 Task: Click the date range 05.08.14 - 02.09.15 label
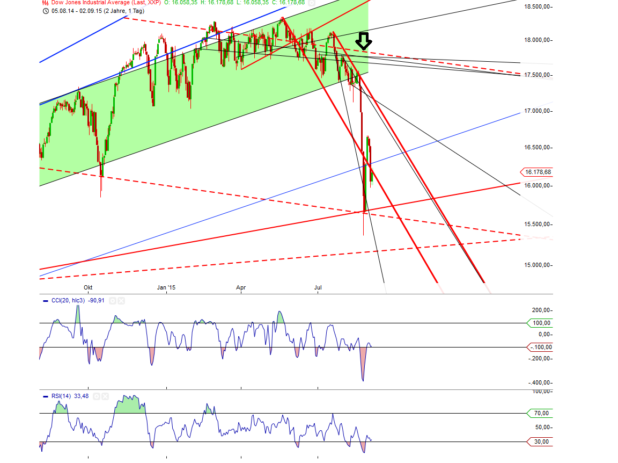coord(78,11)
